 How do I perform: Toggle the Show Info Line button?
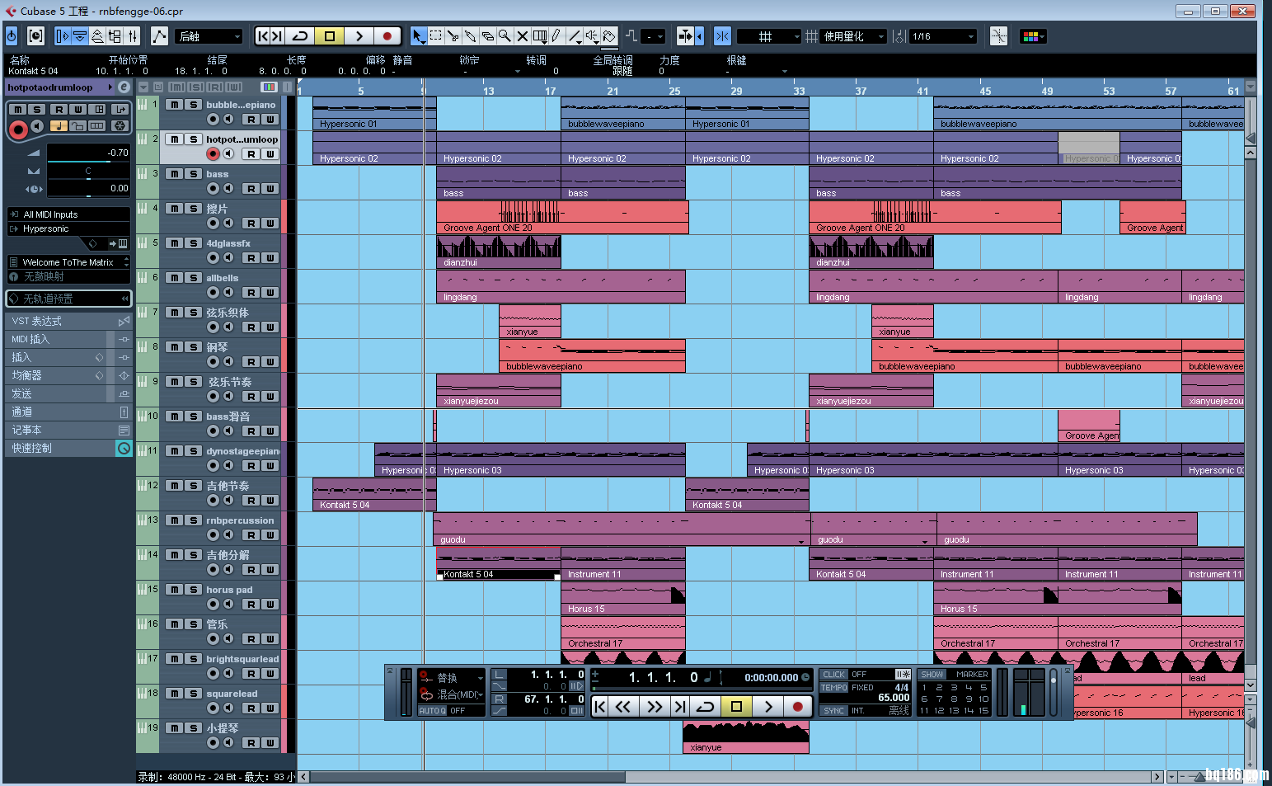click(80, 36)
